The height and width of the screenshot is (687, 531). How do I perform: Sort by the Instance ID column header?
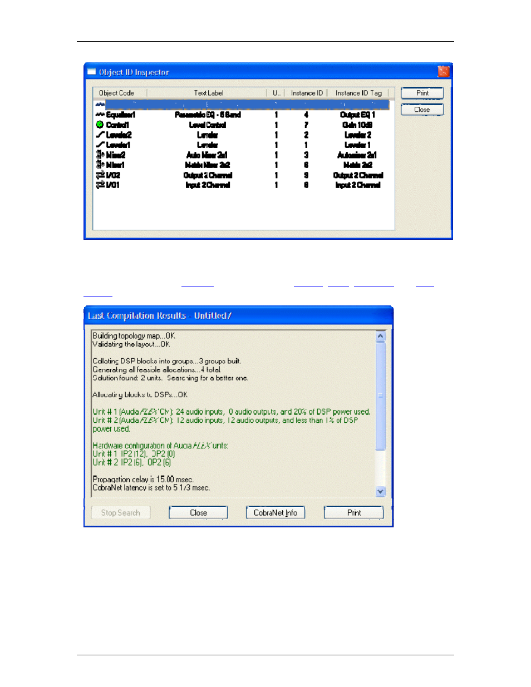[x=306, y=93]
